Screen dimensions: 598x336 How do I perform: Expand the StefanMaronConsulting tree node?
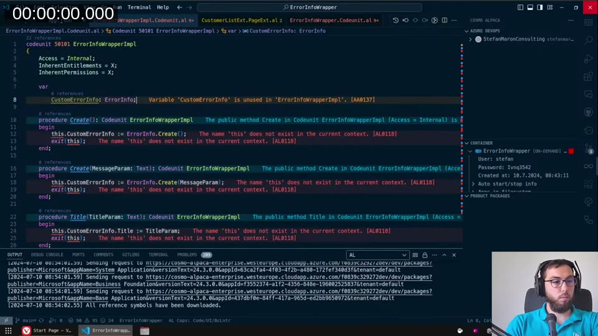tap(471, 39)
